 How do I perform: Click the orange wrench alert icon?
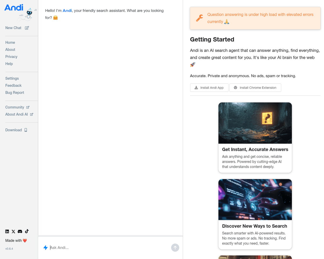pyautogui.click(x=199, y=18)
